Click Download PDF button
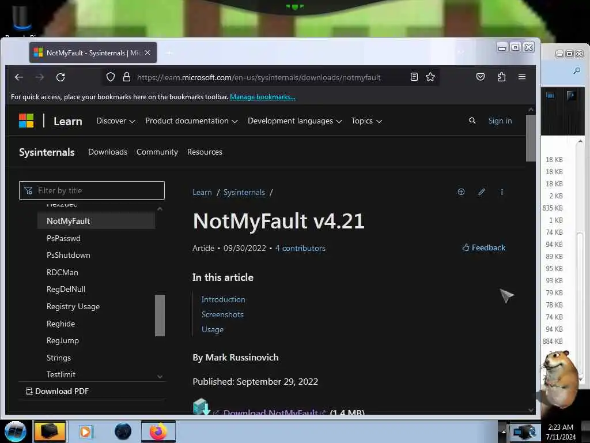The image size is (590, 443). coord(57,391)
